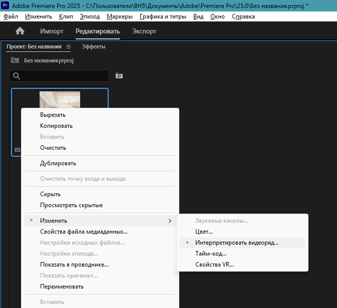
Task: Select Изменить in the context menu
Action: click(100, 221)
